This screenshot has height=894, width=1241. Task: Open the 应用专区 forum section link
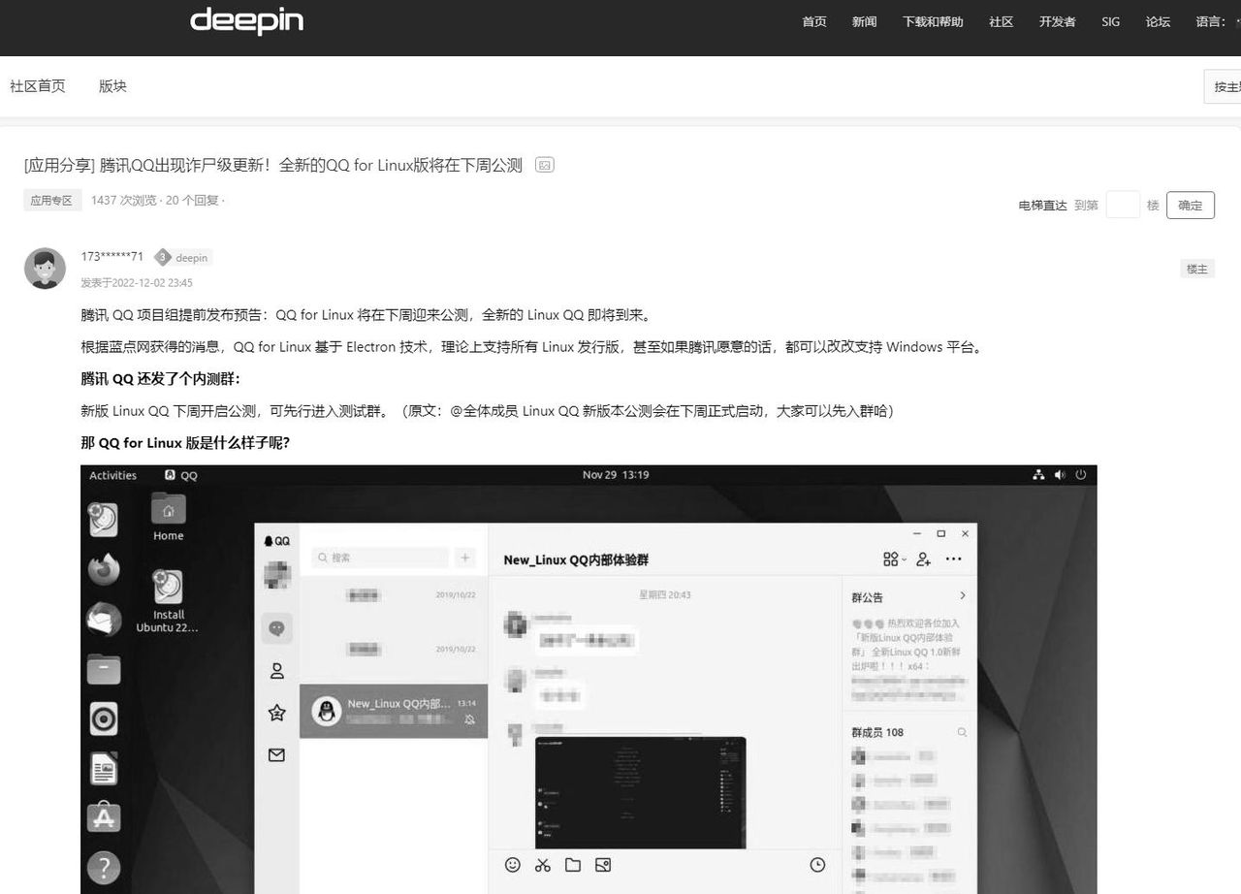(52, 200)
